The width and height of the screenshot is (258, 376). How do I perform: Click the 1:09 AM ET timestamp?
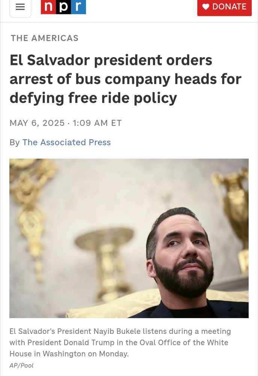(x=97, y=123)
